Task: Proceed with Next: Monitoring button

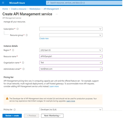Action: tap(52, 116)
